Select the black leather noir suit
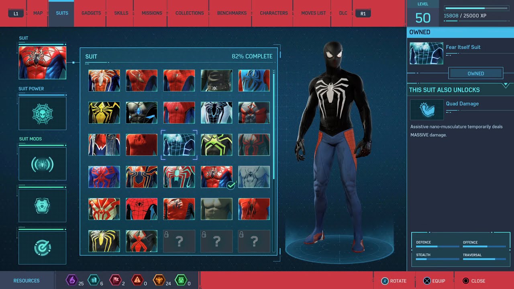This screenshot has width=514, height=289. pos(216,80)
